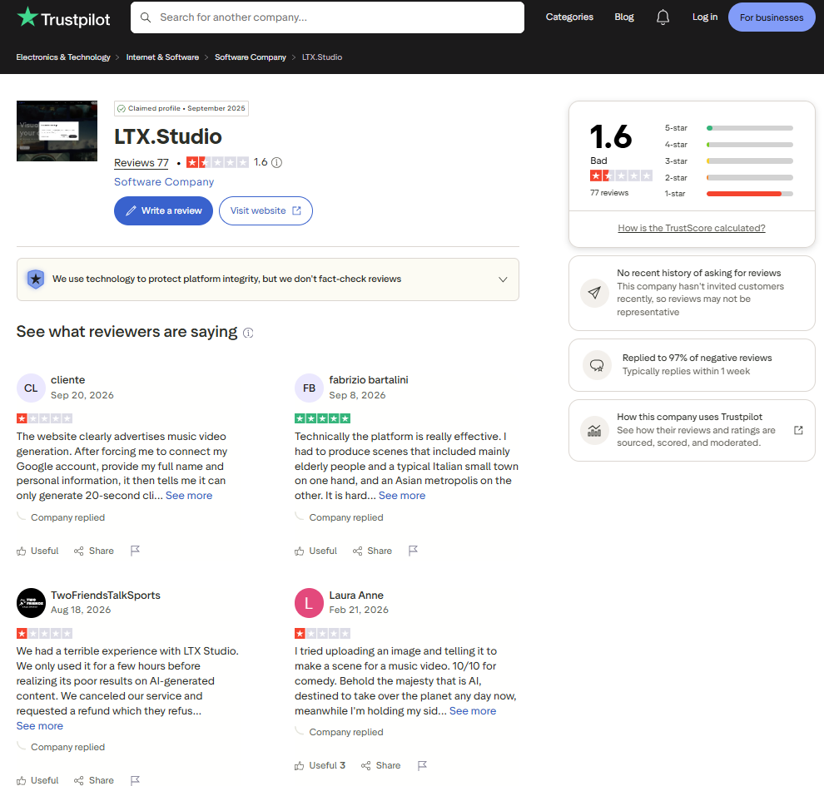
Task: Click the search for another company field
Action: coord(327,17)
